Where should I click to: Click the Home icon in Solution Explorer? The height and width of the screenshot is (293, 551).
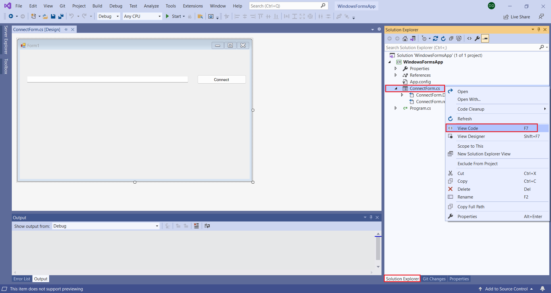coord(405,38)
